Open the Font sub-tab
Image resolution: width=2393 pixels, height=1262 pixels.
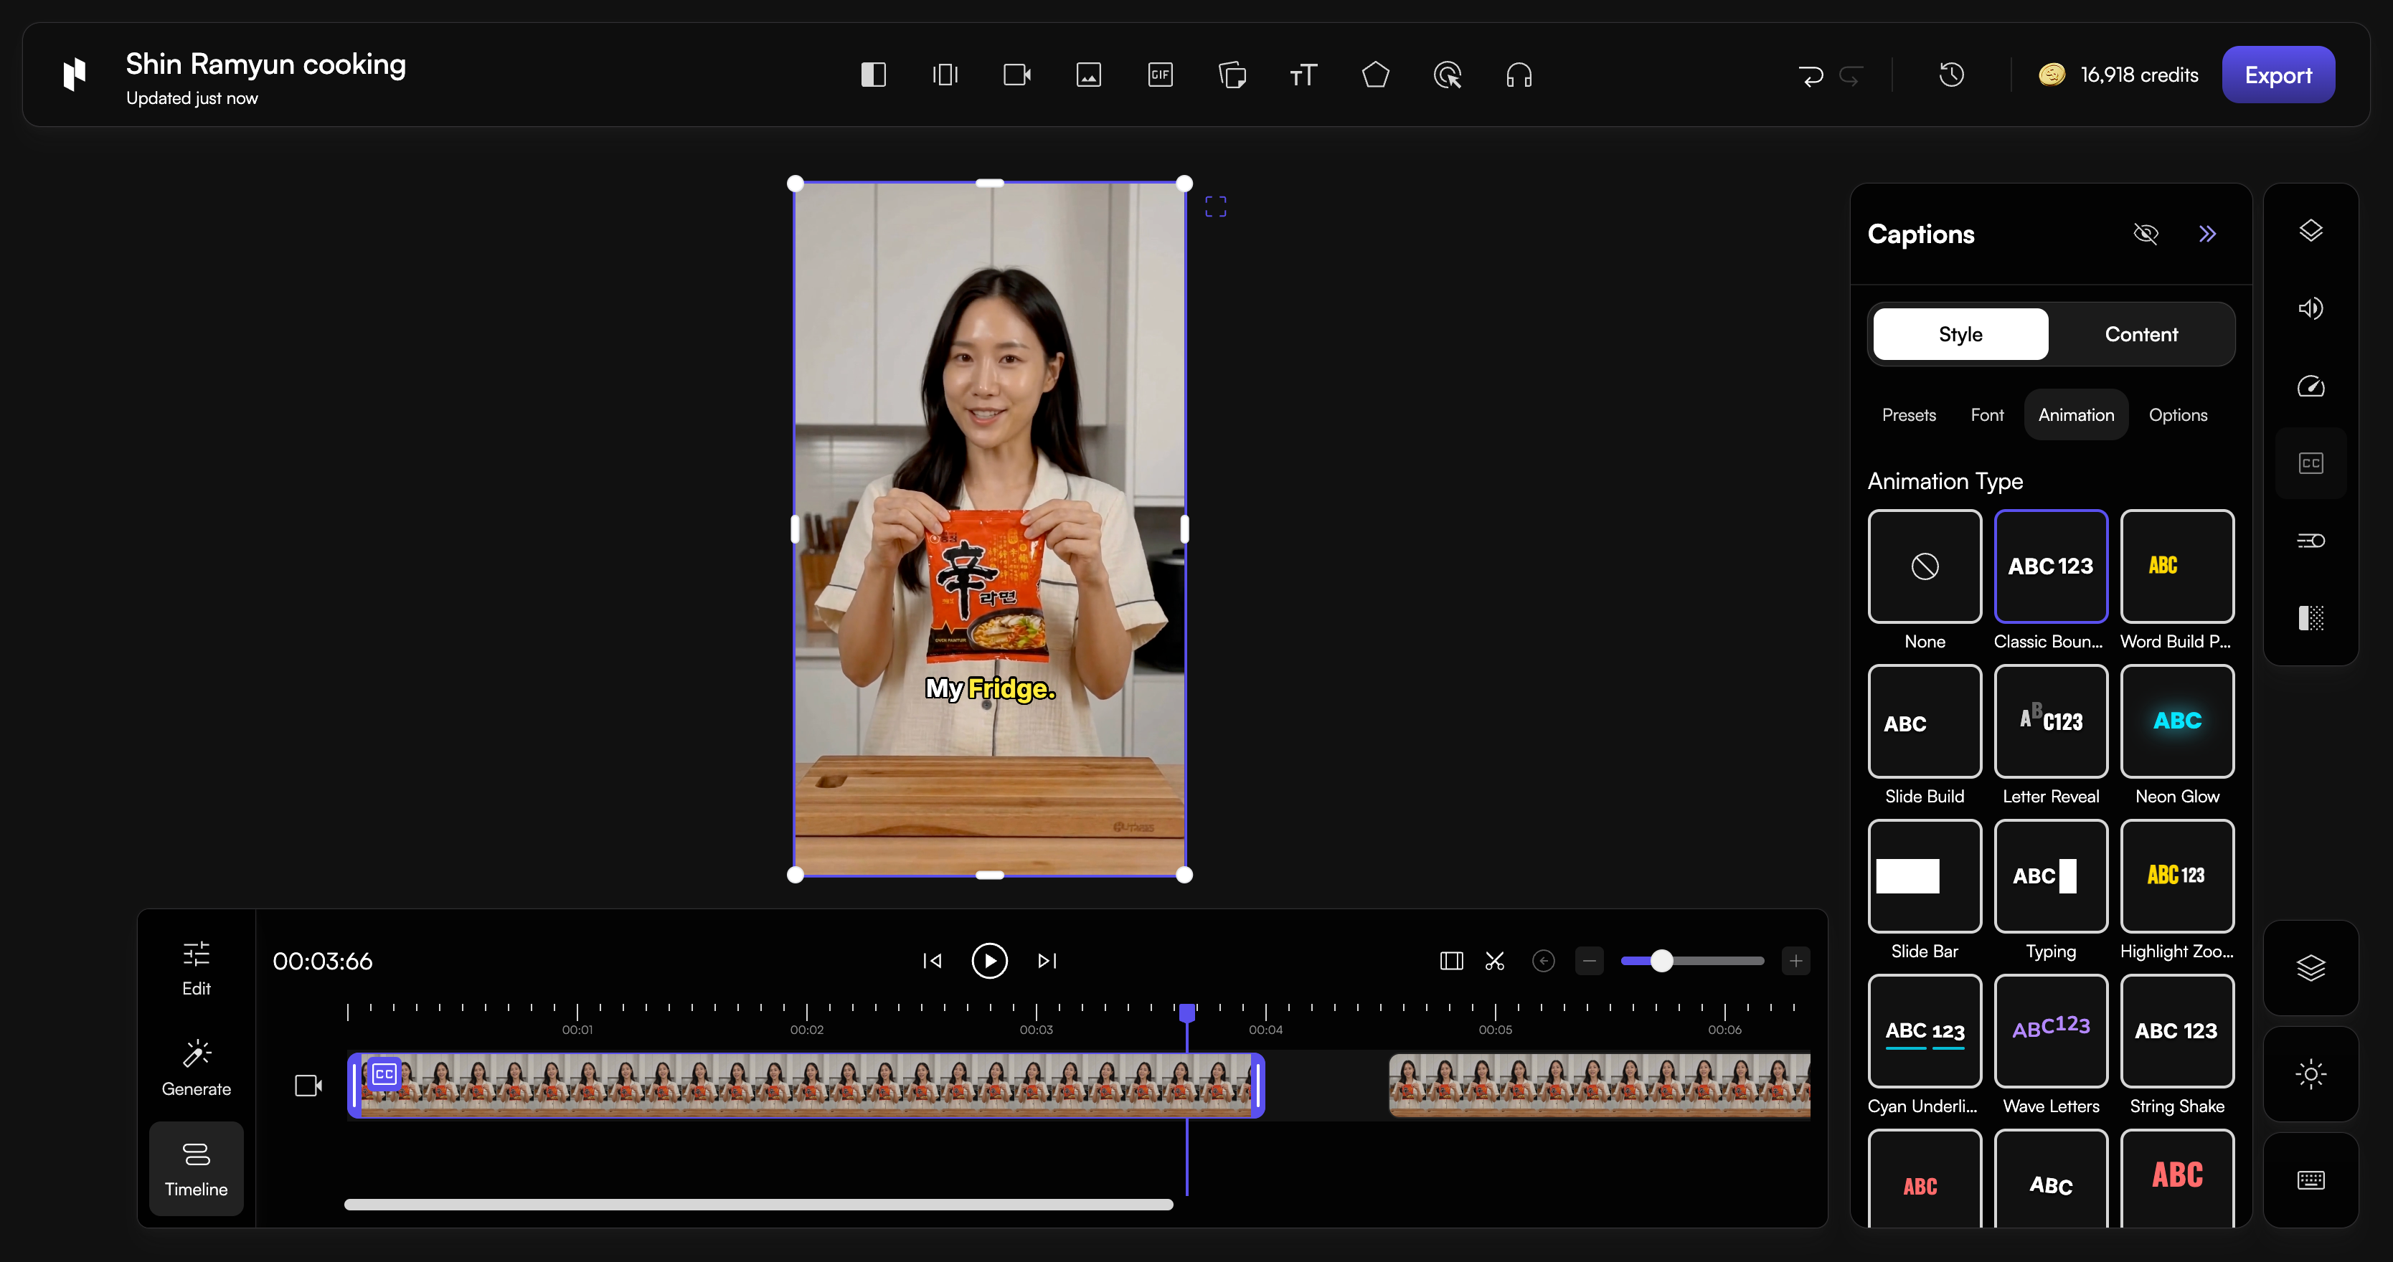point(1987,415)
